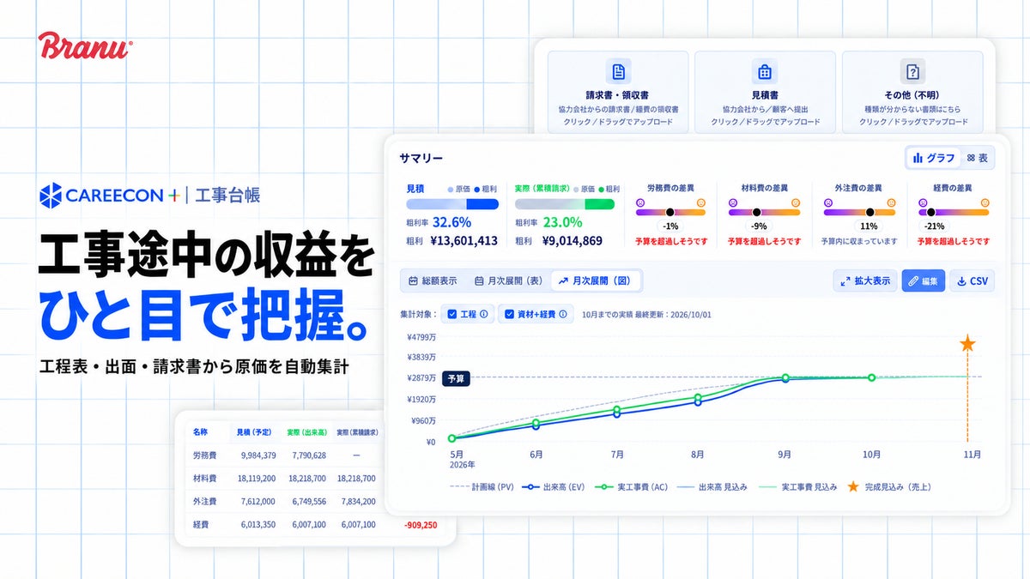Click the sad face icon on 経費の差異
This screenshot has height=579, width=1030.
923,202
